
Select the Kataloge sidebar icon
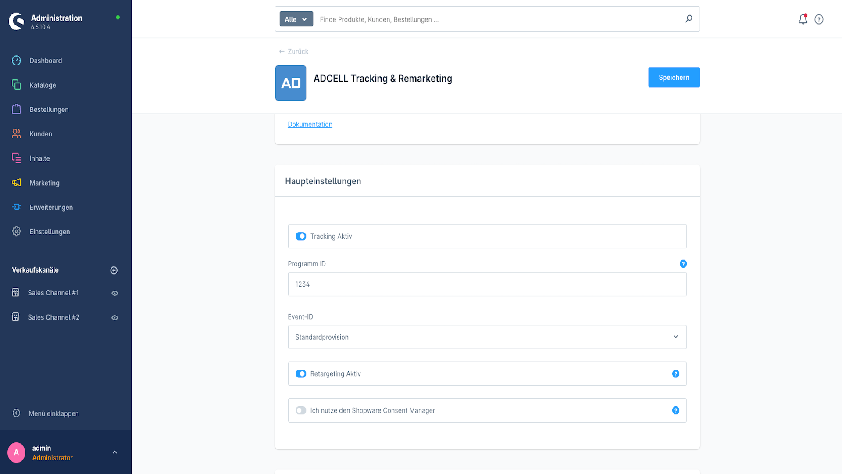click(x=16, y=85)
